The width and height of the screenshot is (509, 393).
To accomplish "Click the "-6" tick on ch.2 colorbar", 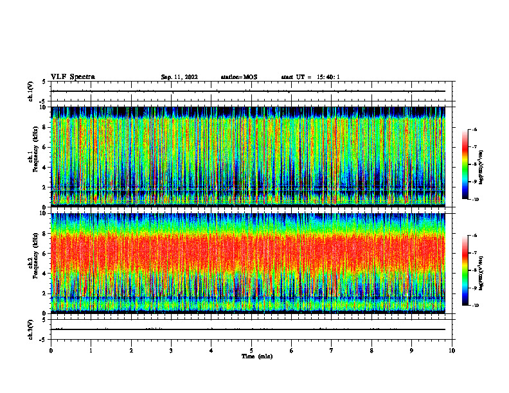I will click(474, 236).
